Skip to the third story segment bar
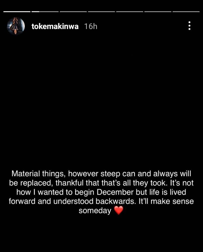203x252 pixels. (x=73, y=12)
